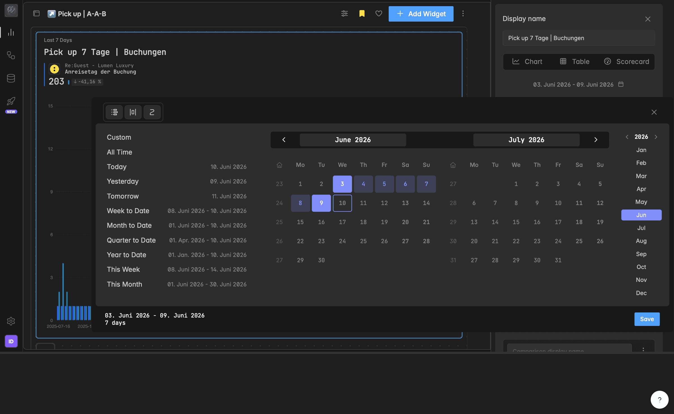Go to the previous month
This screenshot has height=414, width=674.
click(x=284, y=140)
